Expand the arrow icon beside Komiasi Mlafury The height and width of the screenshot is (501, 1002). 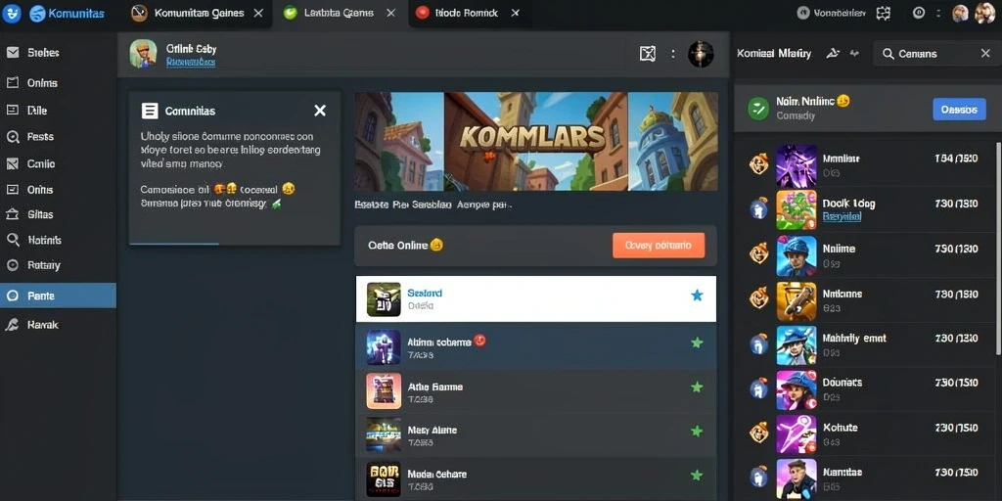coord(832,54)
